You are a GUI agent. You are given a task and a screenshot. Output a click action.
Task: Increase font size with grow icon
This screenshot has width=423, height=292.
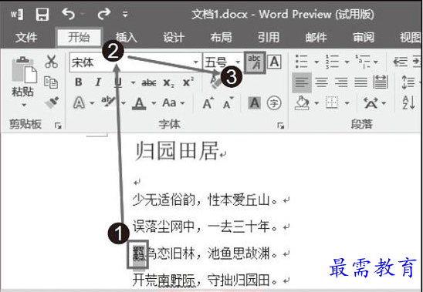click(208, 103)
